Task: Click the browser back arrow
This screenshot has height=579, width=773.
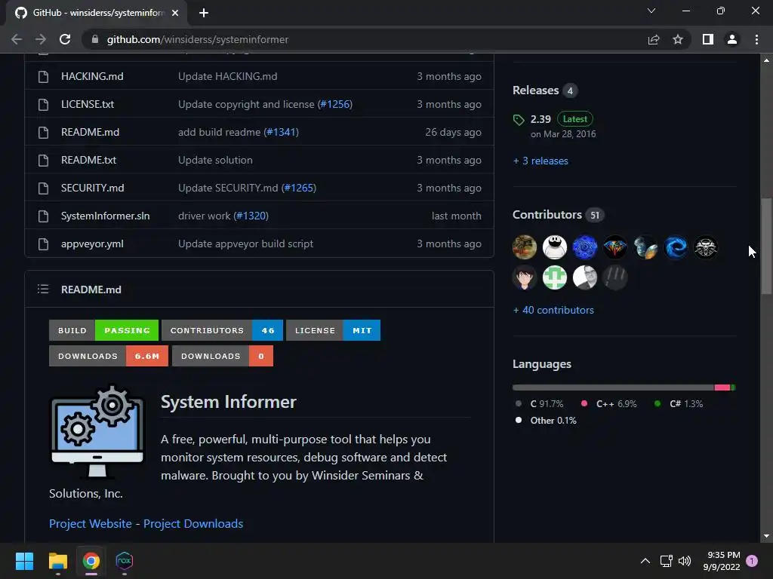Action: 17,39
